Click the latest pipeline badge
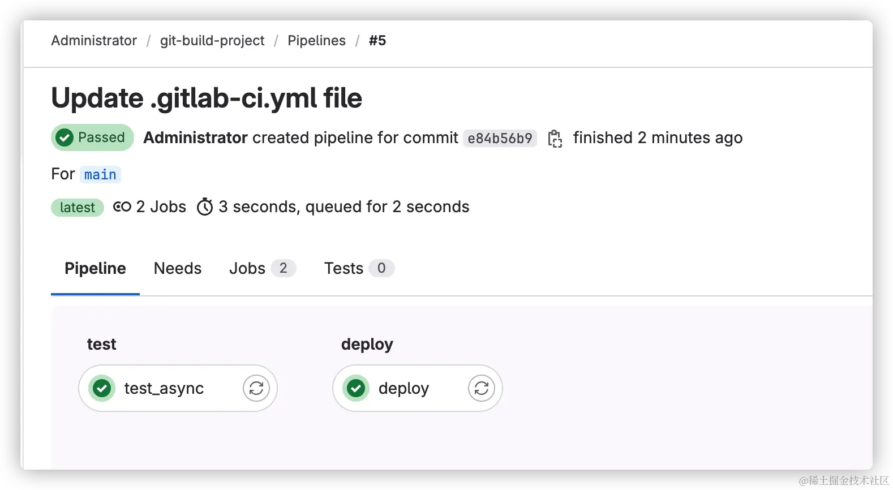This screenshot has height=490, width=893. click(x=78, y=208)
